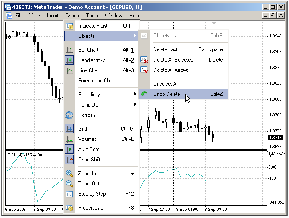The width and height of the screenshot is (289, 218).
Task: Open the File menu
Action: pos(19,16)
